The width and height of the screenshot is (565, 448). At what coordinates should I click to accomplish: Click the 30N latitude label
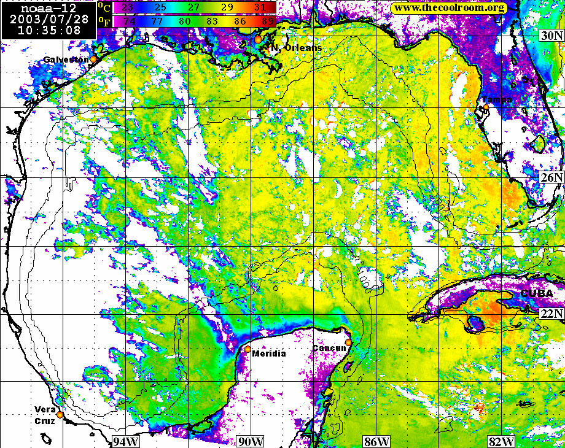point(551,36)
